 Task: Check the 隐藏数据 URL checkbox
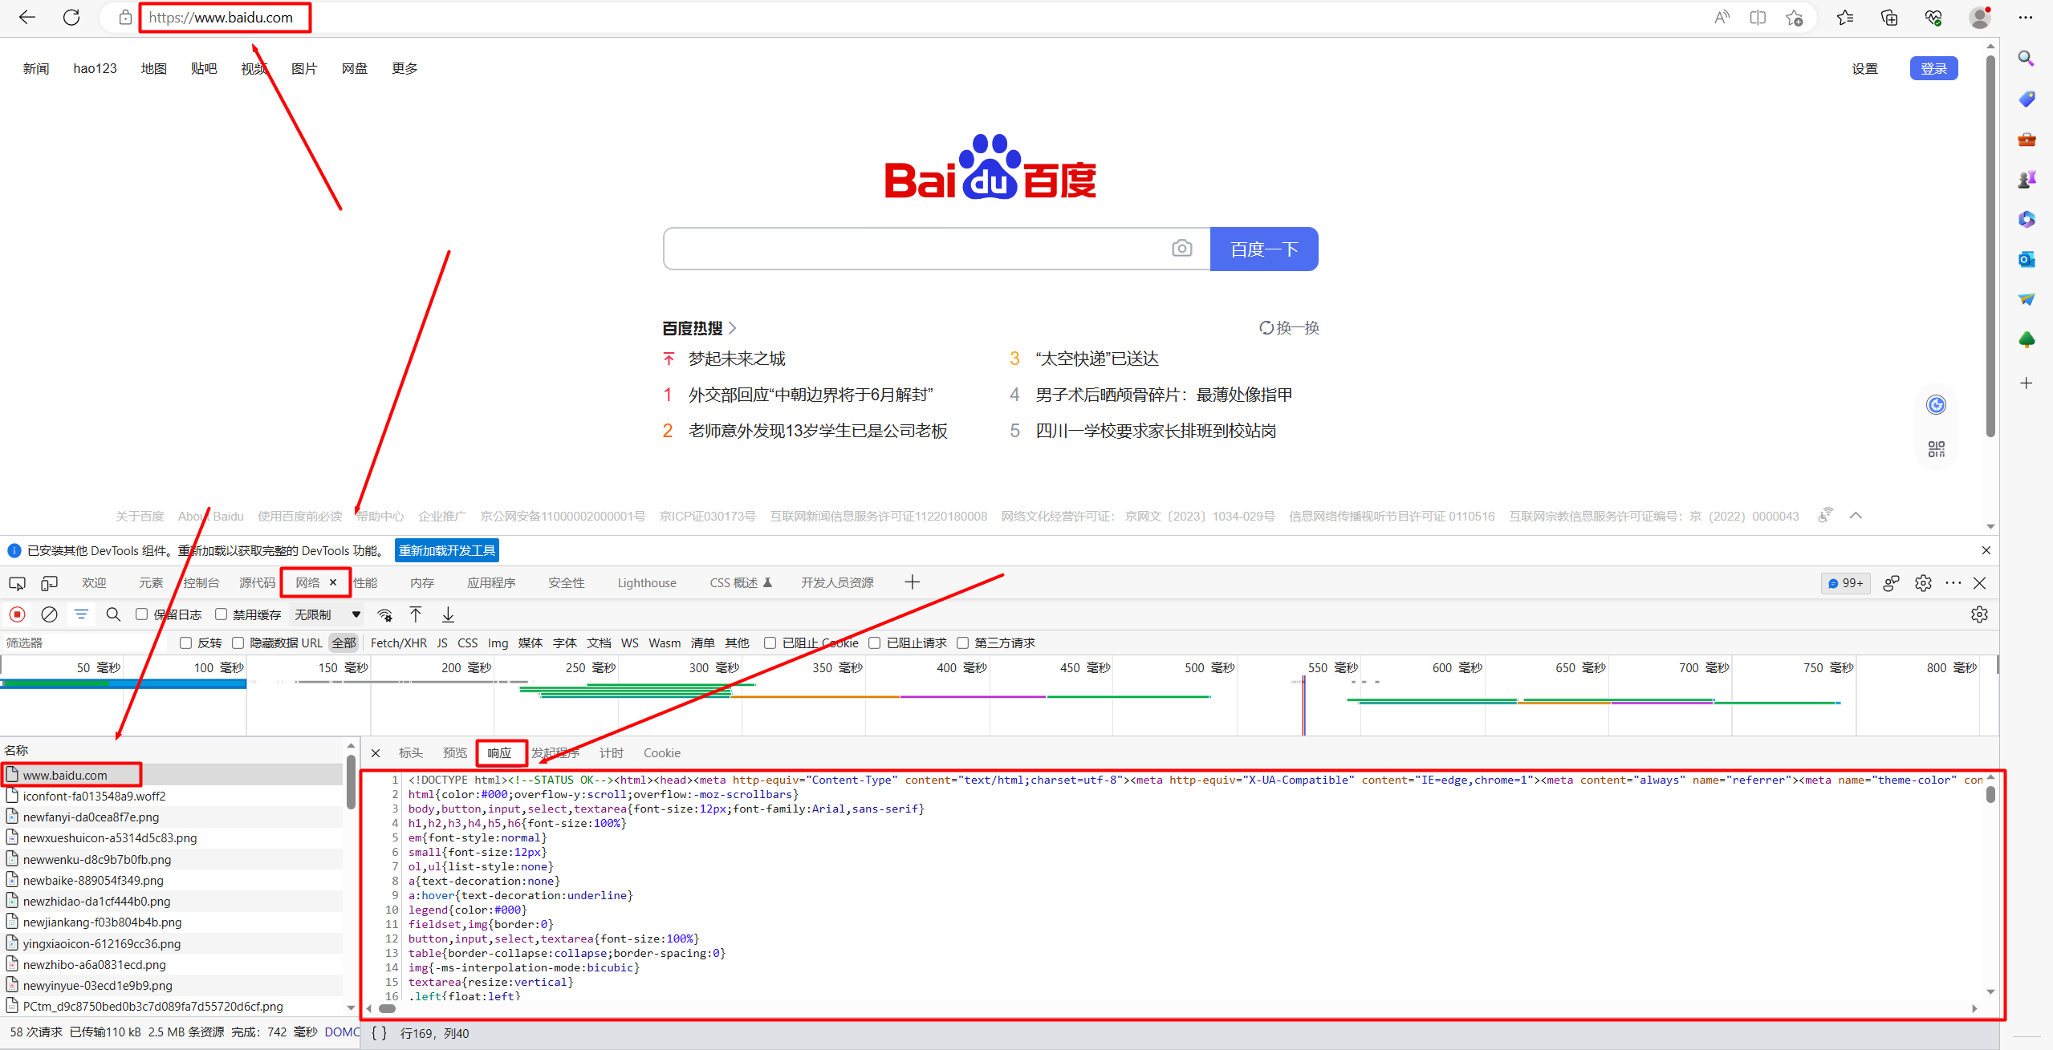(238, 643)
